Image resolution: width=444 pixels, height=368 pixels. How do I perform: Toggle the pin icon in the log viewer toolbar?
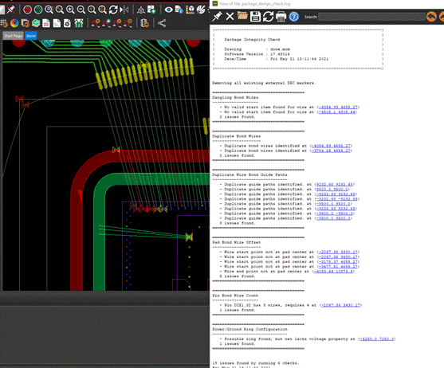point(217,17)
